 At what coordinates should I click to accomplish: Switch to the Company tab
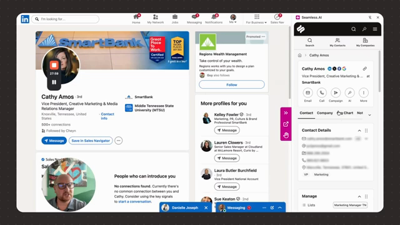coord(325,112)
